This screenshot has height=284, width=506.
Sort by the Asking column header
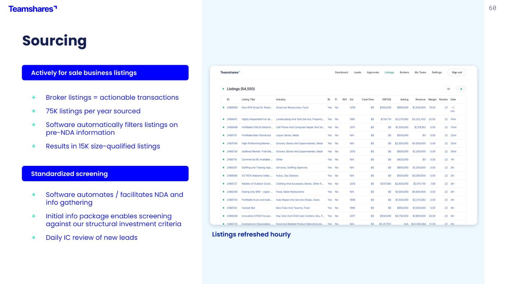pyautogui.click(x=404, y=99)
